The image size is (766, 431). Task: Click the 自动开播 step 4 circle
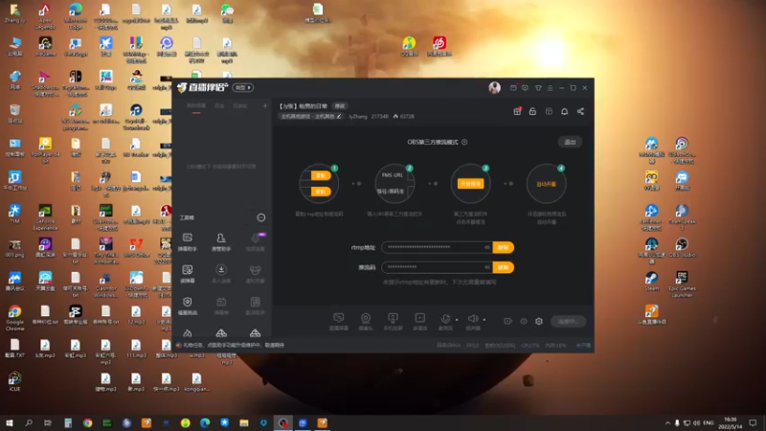[x=546, y=184]
